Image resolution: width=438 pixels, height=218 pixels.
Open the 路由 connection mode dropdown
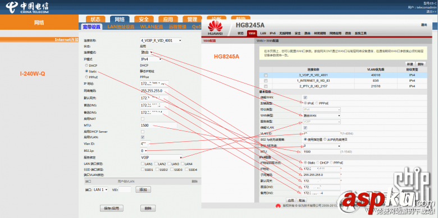pyautogui.click(x=147, y=52)
